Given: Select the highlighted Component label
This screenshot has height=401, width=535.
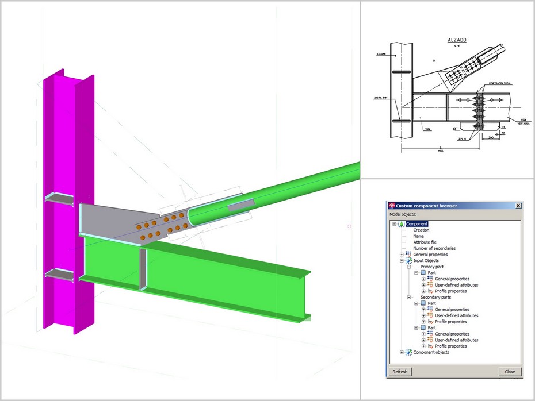Looking at the screenshot, I should (416, 224).
